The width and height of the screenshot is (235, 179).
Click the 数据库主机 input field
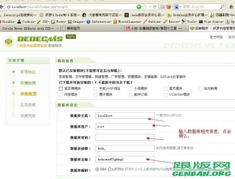tap(125, 116)
